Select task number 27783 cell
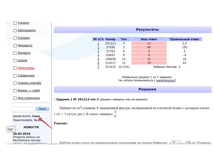This screenshot has height=161, width=214. (x=110, y=51)
